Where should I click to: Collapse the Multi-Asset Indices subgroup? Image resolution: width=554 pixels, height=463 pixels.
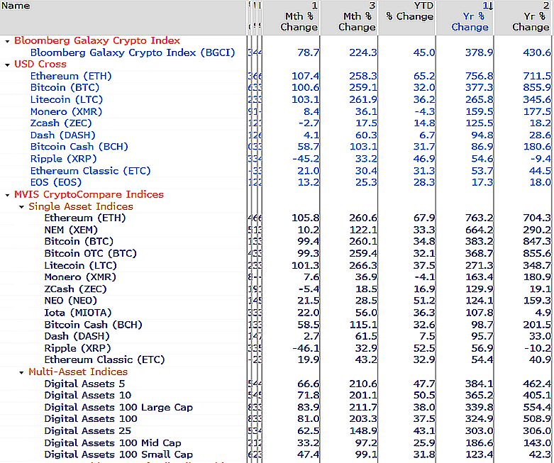tap(21, 372)
